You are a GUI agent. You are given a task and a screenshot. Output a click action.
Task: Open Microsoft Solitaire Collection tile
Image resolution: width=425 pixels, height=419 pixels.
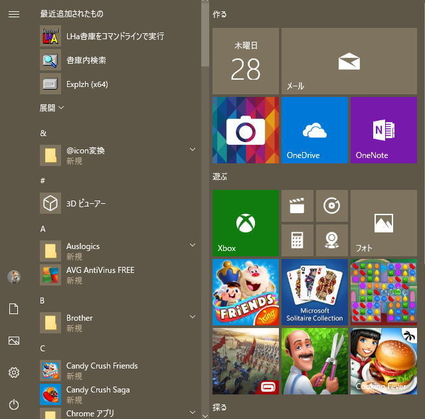coord(315,292)
